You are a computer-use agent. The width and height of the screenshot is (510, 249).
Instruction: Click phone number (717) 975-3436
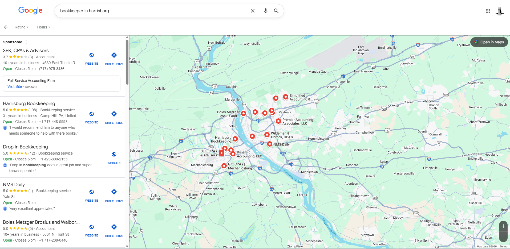tap(52, 69)
